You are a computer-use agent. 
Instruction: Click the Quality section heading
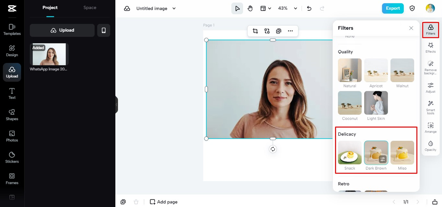pyautogui.click(x=345, y=52)
